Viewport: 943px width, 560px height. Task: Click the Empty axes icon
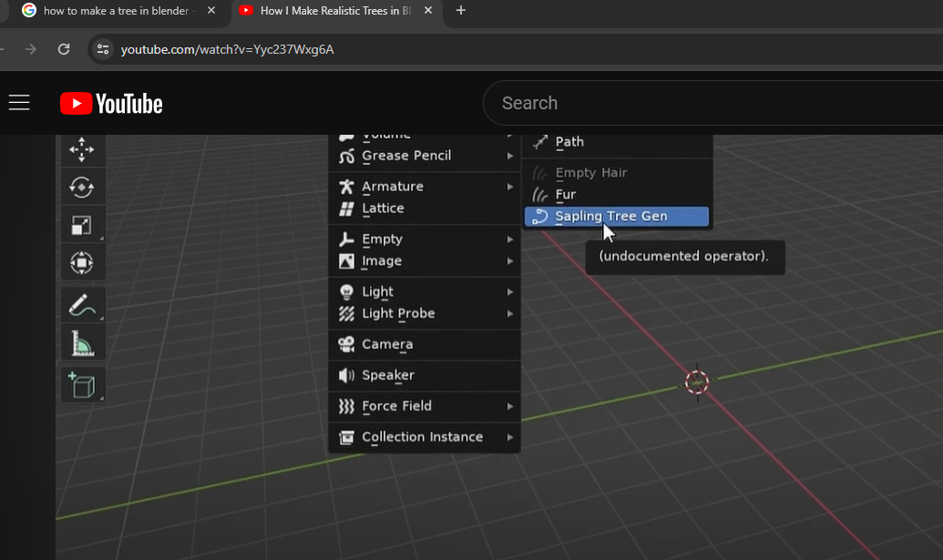click(x=346, y=239)
